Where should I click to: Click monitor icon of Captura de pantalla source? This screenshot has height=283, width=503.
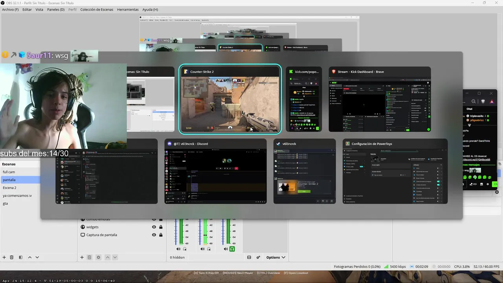83,235
